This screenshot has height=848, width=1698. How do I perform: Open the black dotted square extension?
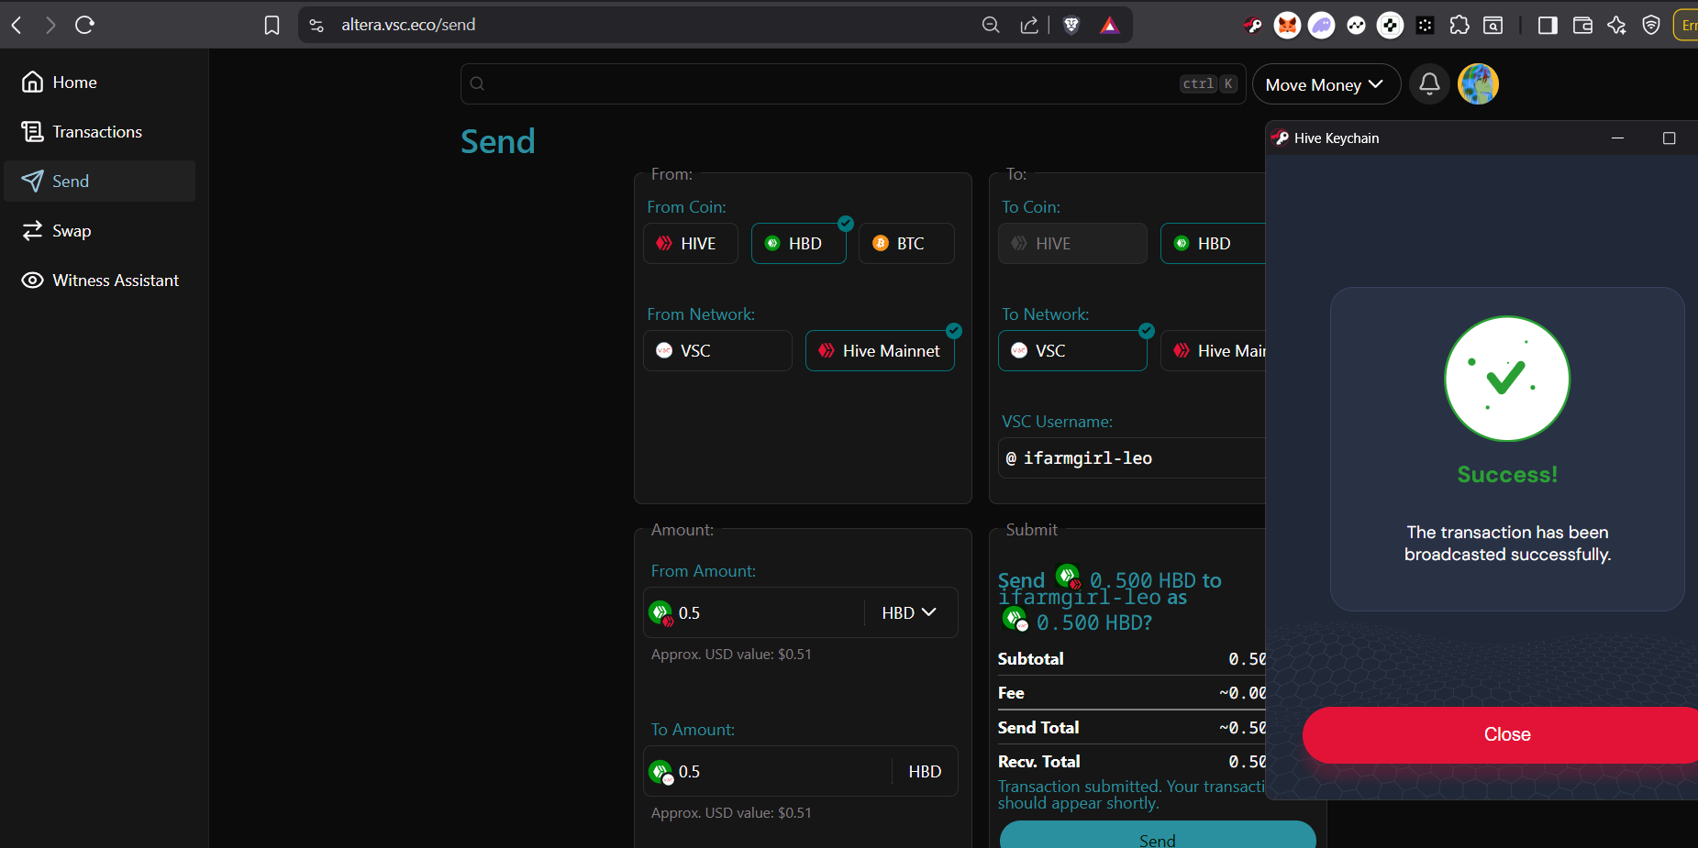1425,25
